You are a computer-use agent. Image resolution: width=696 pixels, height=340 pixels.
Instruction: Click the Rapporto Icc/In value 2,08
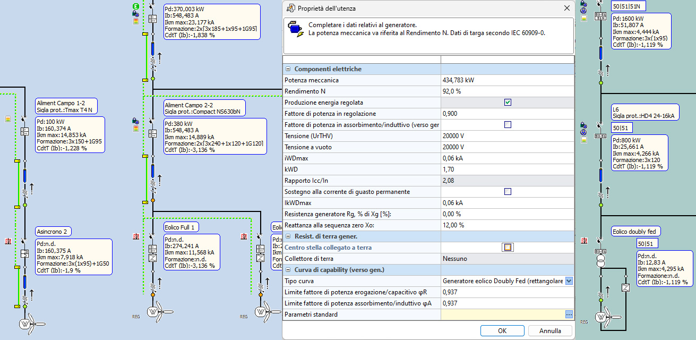pos(508,181)
